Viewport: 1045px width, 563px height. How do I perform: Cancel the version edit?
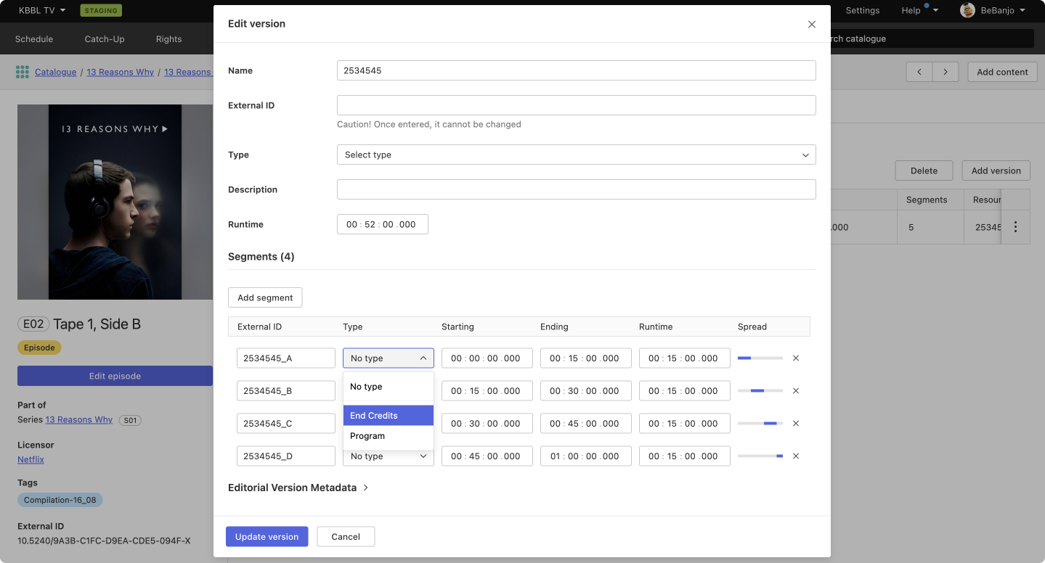pos(346,537)
